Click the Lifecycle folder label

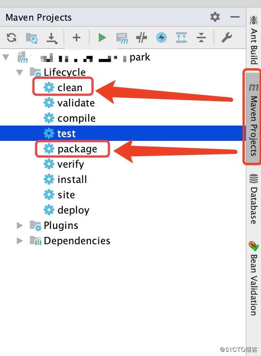tap(65, 72)
